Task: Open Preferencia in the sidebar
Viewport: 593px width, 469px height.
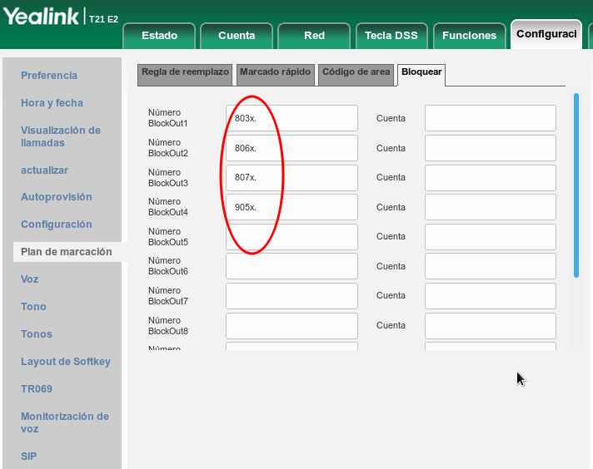Action: 49,76
